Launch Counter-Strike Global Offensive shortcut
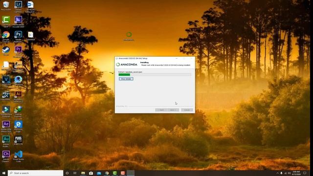Image resolution: width=313 pixels, height=176 pixels. pyautogui.click(x=18, y=66)
